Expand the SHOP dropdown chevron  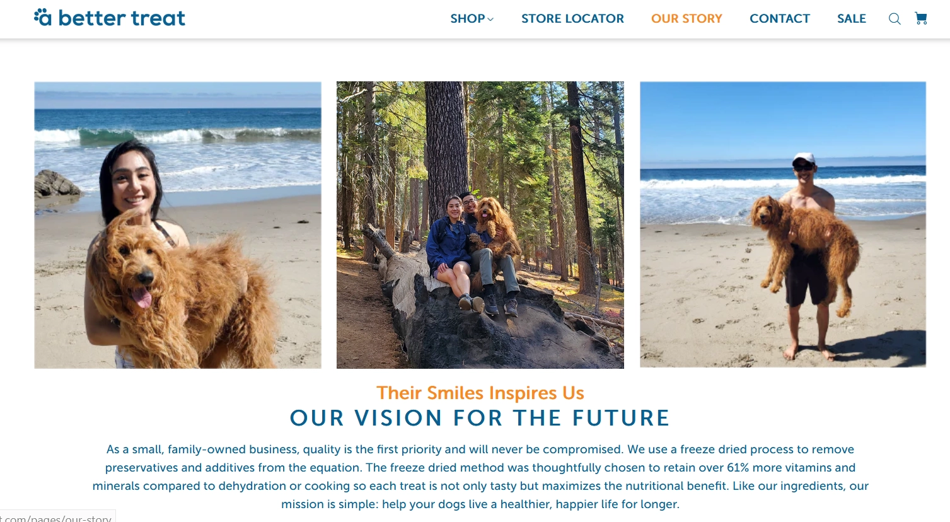(490, 20)
